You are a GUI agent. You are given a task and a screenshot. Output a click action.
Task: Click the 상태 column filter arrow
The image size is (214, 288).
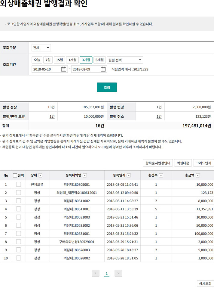tap(40, 175)
